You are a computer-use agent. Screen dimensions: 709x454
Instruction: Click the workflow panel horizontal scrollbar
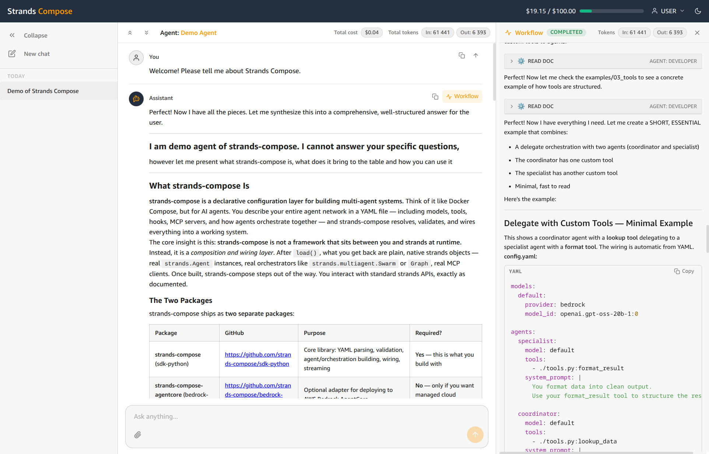coord(596,453)
